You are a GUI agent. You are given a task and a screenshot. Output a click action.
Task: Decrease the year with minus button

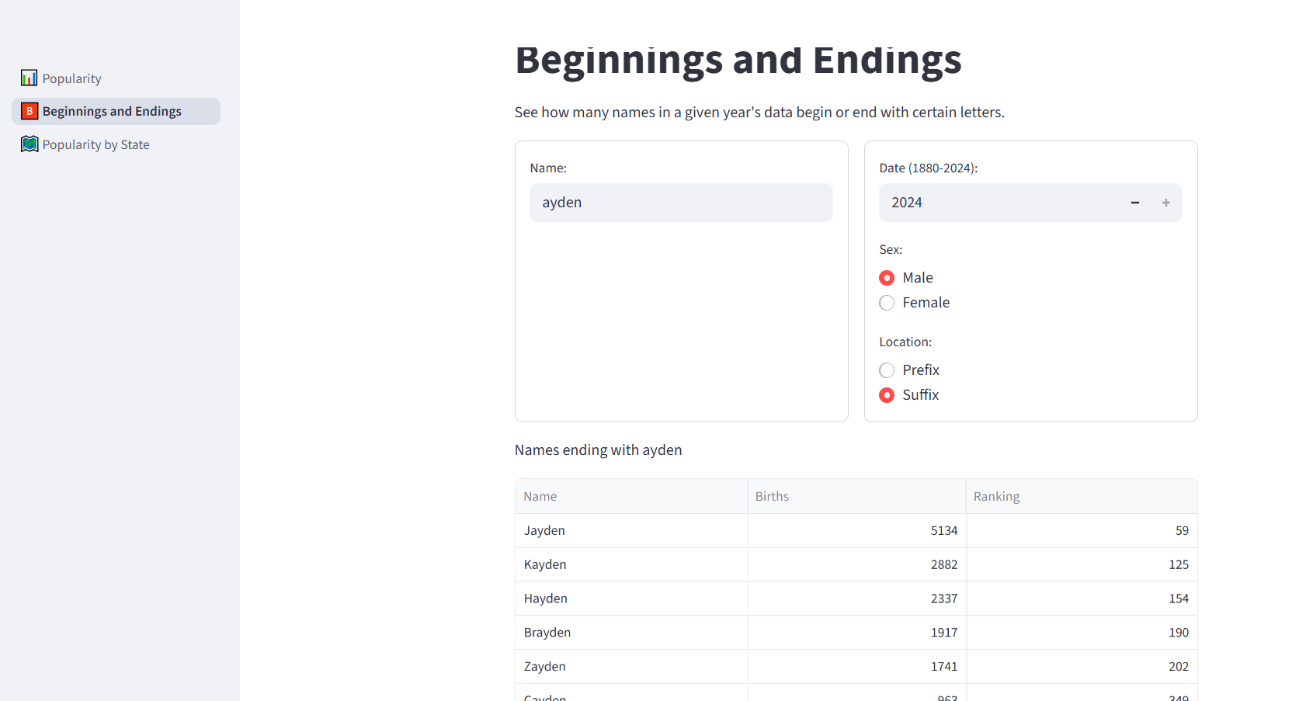coord(1135,203)
